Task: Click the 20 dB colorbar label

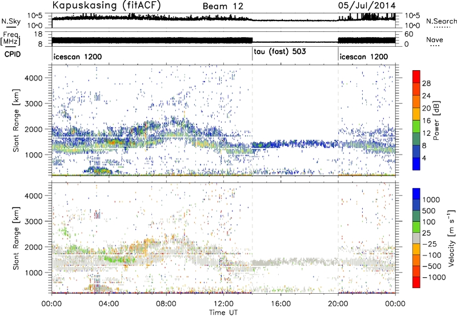Action: click(x=426, y=108)
